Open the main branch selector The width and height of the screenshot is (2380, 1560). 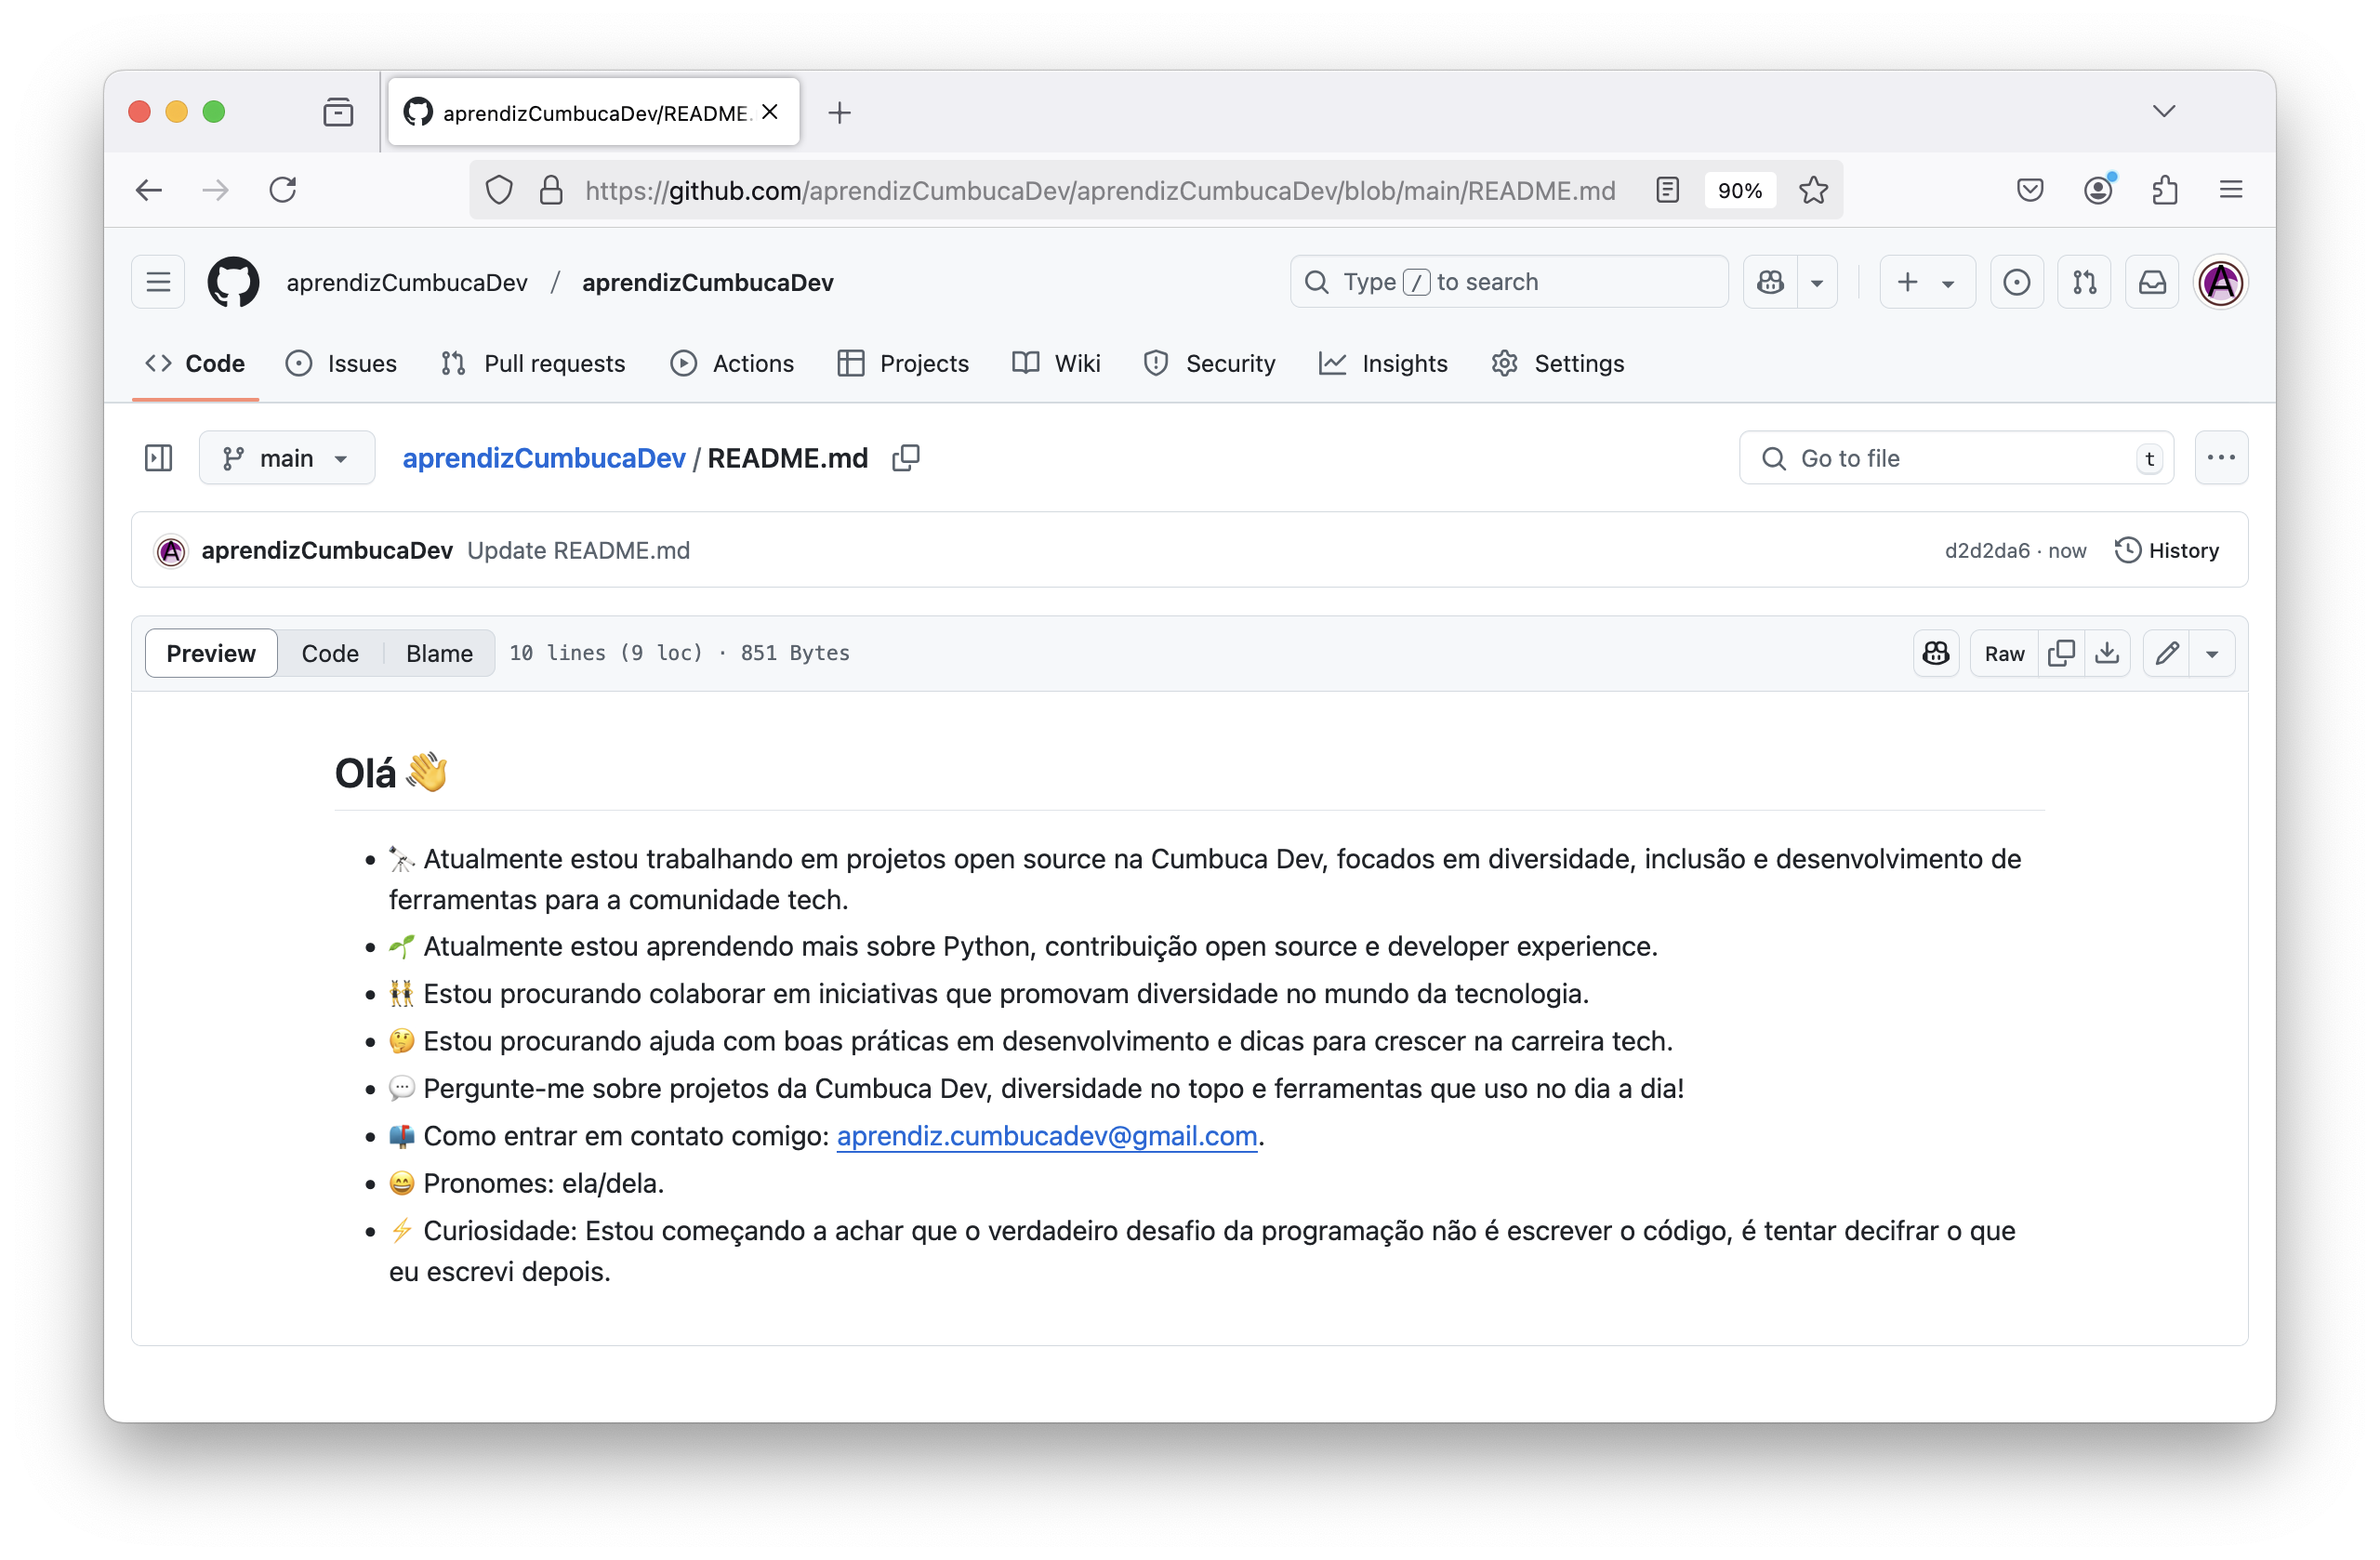pyautogui.click(x=287, y=457)
